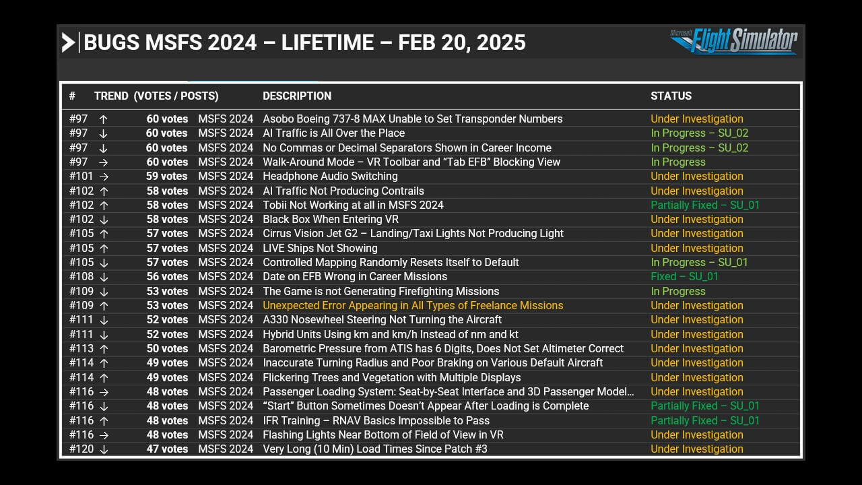
Task: Click trend arrow for Controlled Mapping Resets row
Action: point(103,263)
